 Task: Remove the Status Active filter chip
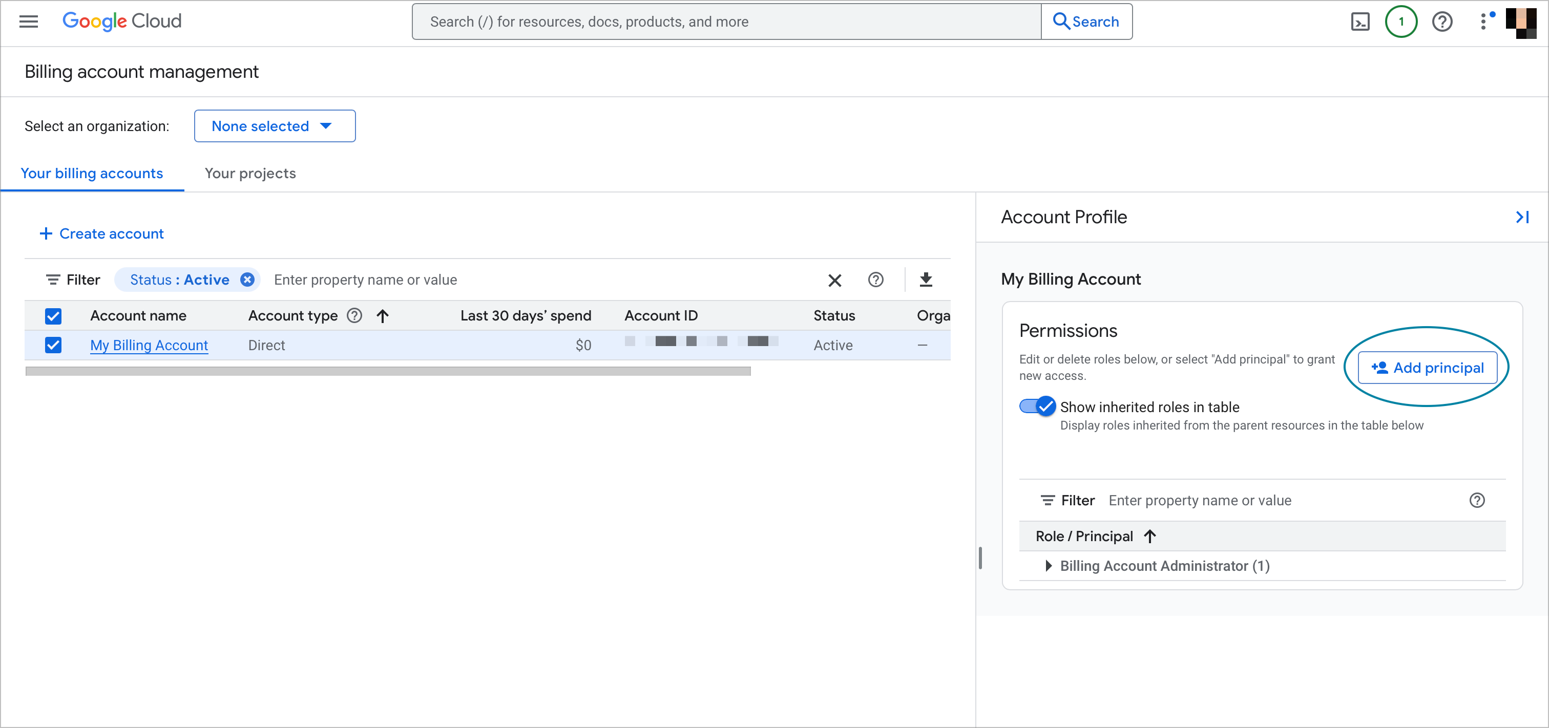(247, 279)
